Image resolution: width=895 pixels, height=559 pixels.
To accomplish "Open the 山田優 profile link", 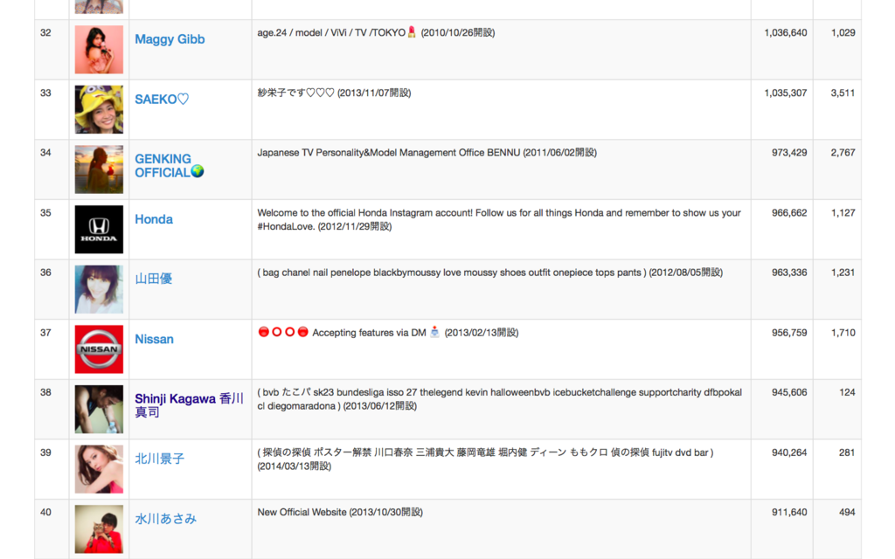I will pos(154,279).
